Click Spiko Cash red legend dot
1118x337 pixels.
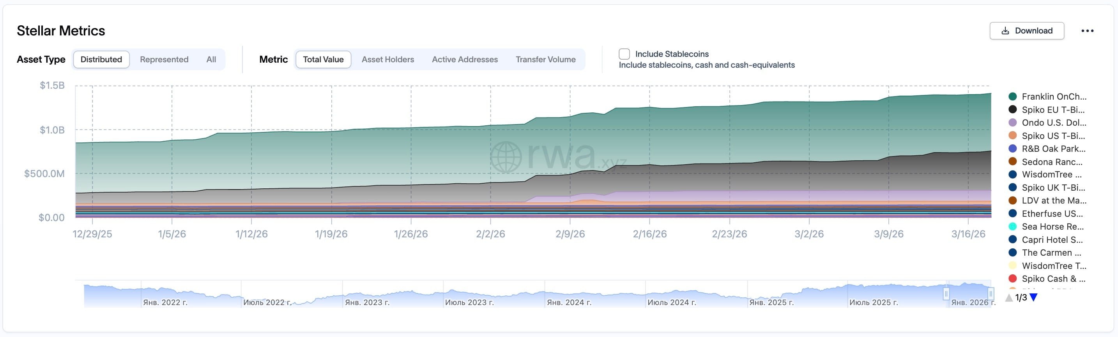(1012, 279)
